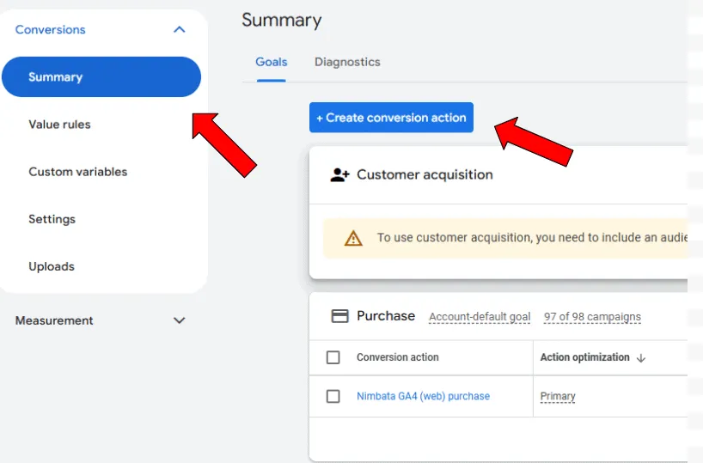Click the Measurement section label
The image size is (703, 463).
(x=54, y=320)
